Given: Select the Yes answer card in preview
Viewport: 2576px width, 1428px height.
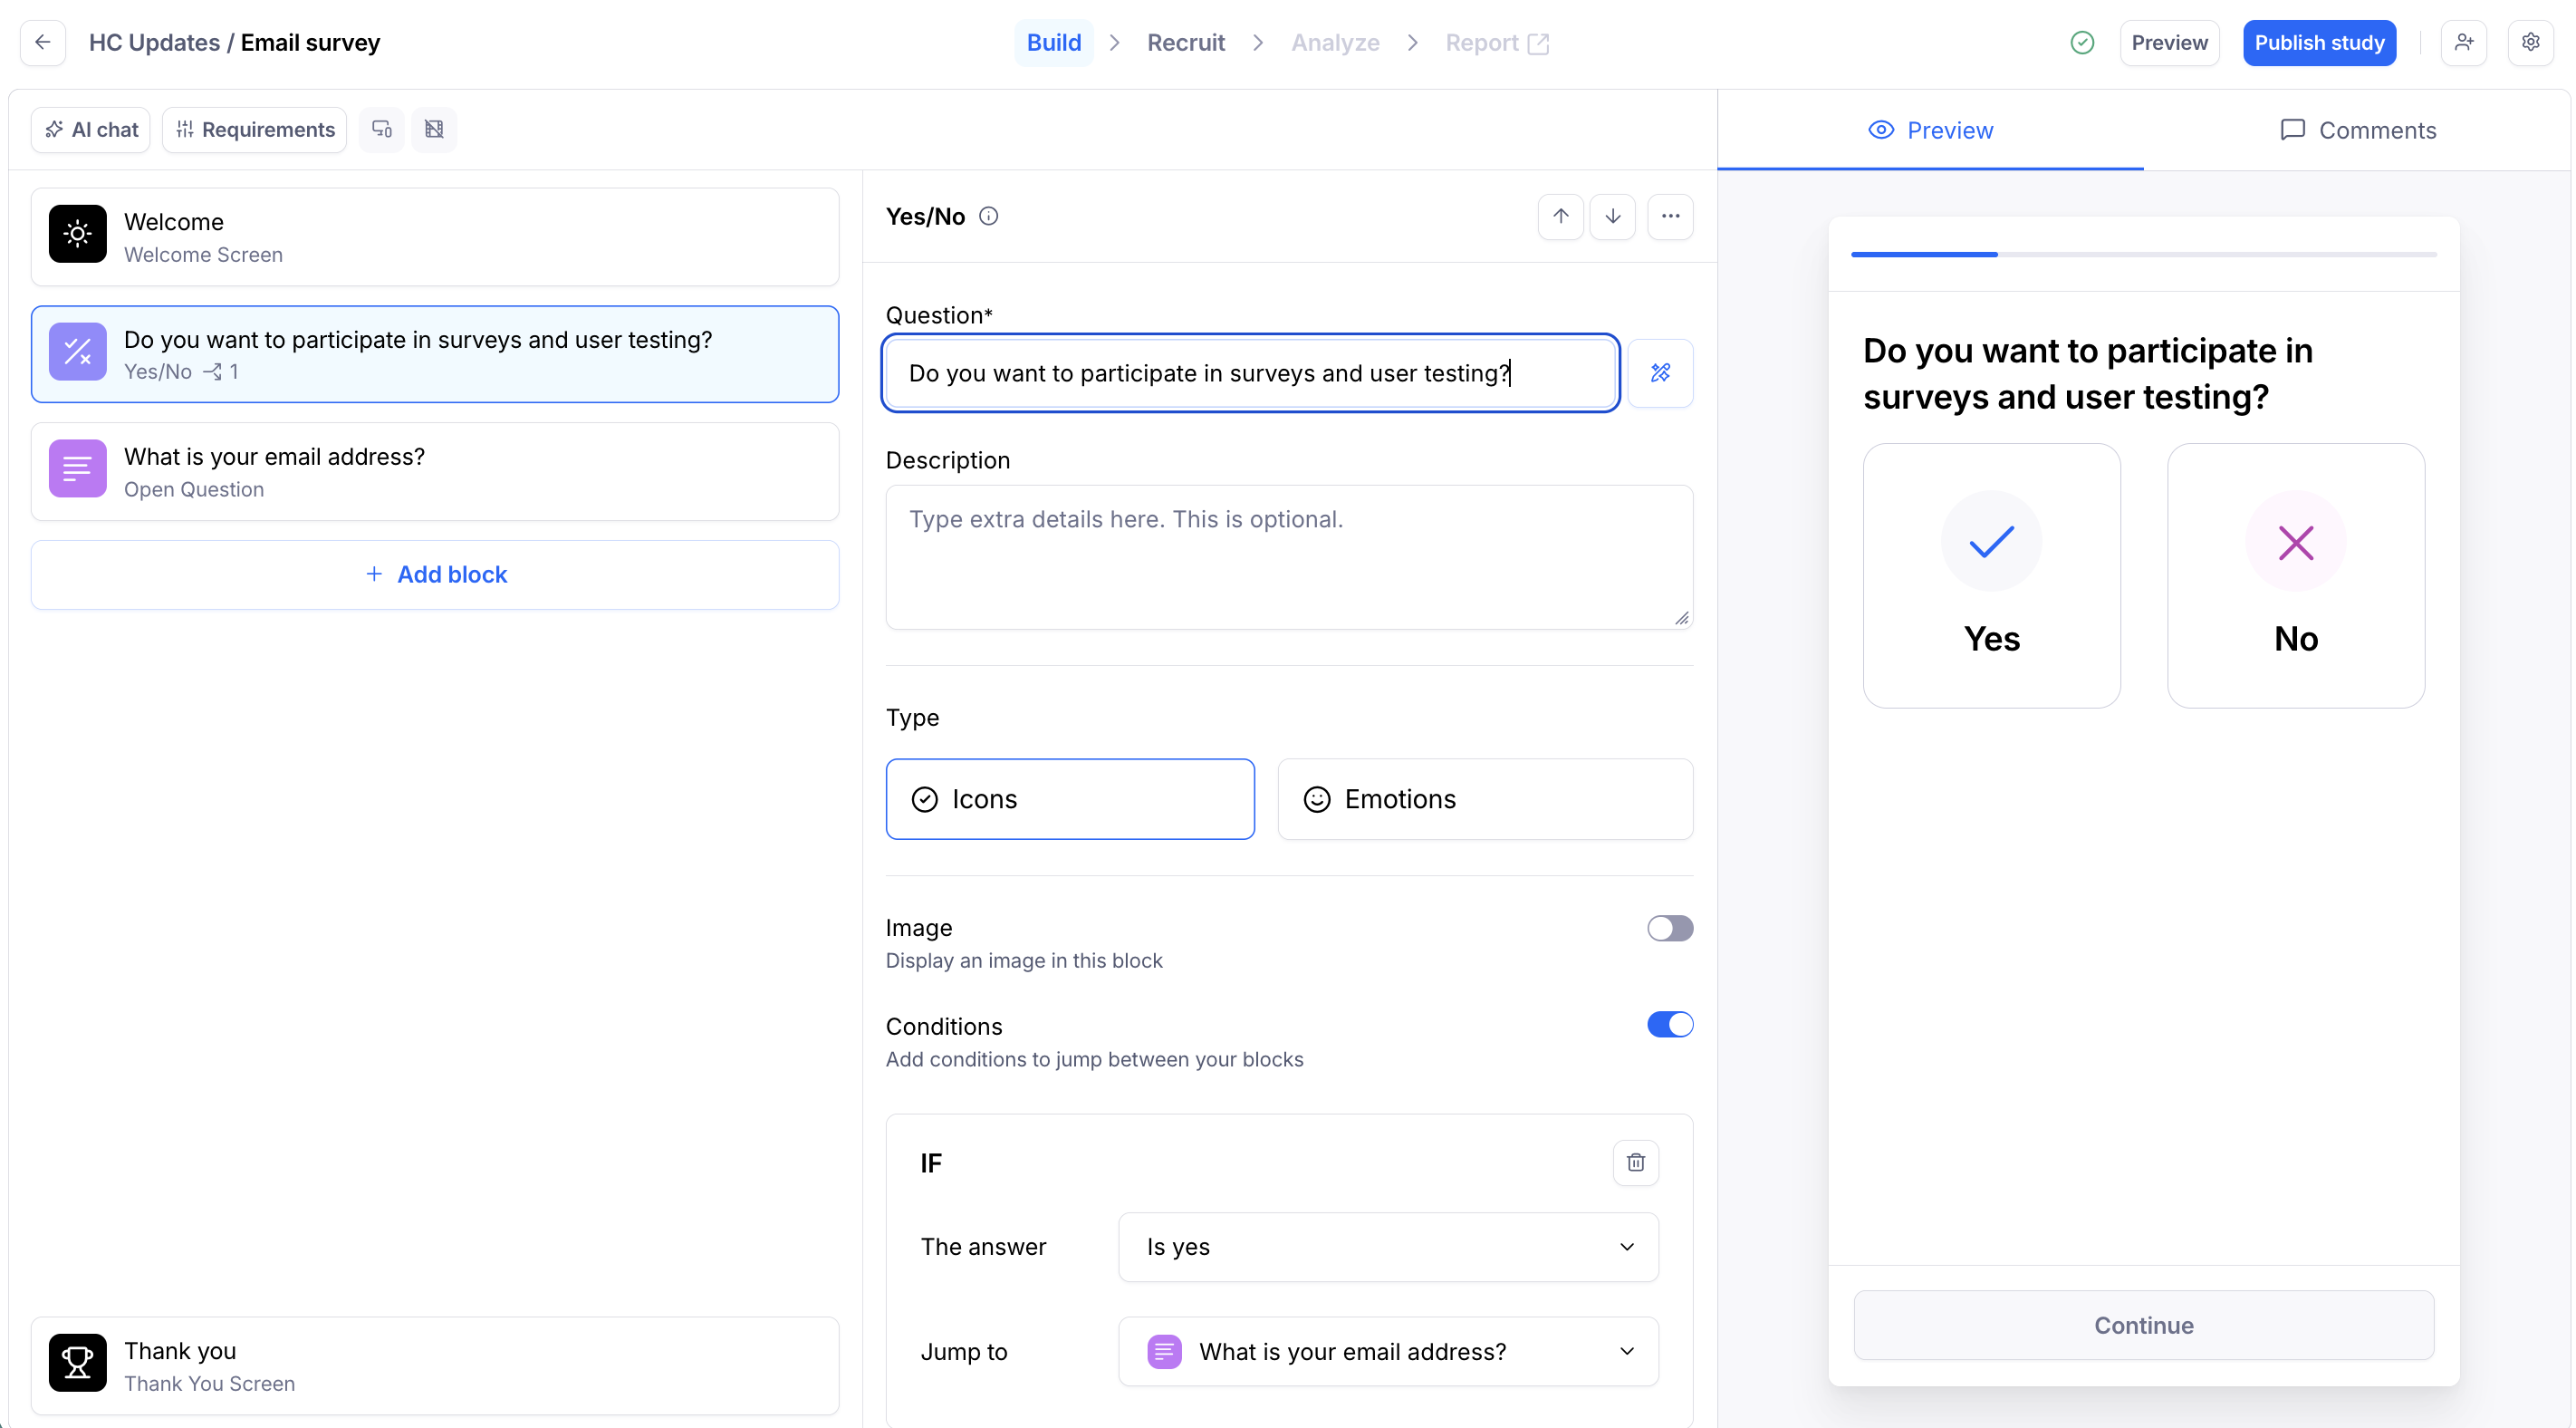Looking at the screenshot, I should 1991,575.
